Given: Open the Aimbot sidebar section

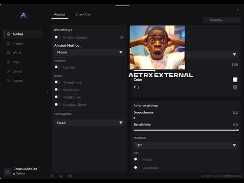Looking at the screenshot, I should tap(23, 34).
